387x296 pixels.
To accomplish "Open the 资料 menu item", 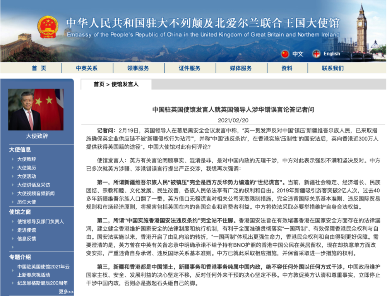I will (287, 68).
